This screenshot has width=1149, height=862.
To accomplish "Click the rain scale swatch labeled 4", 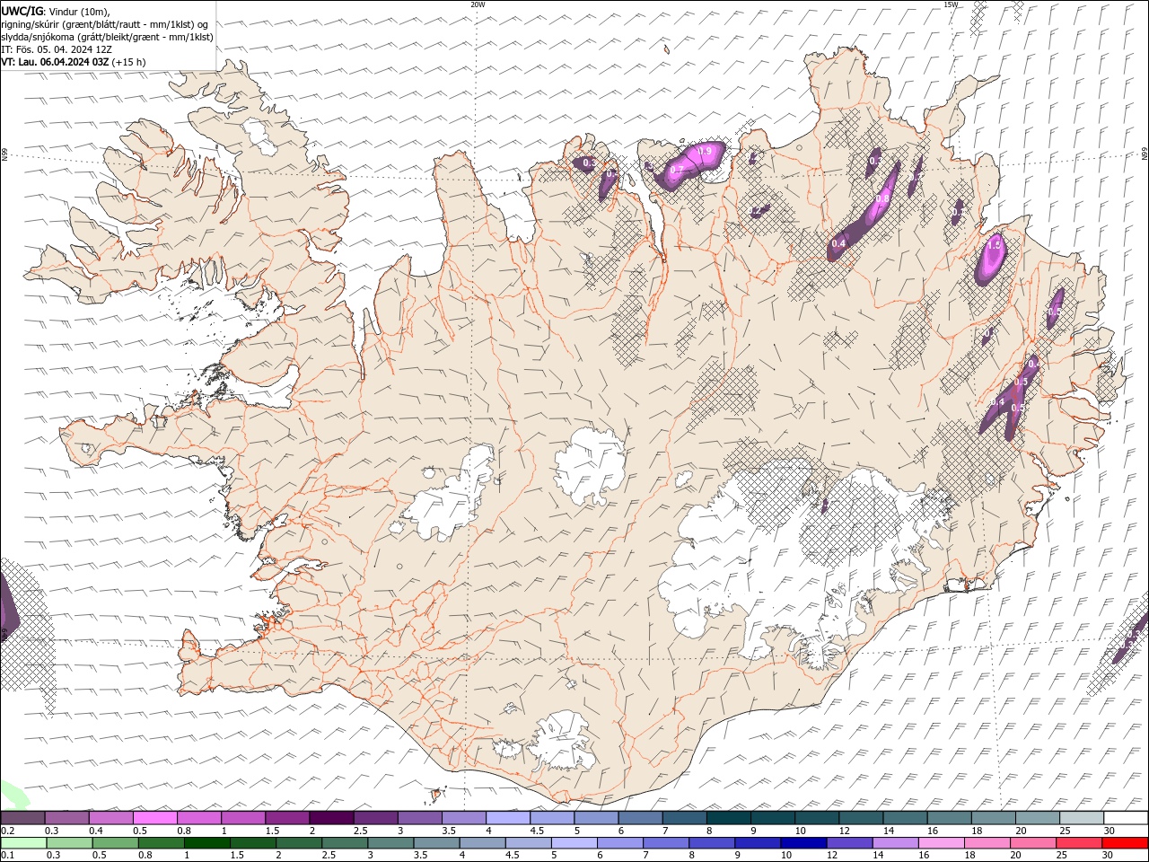I will coord(482,843).
